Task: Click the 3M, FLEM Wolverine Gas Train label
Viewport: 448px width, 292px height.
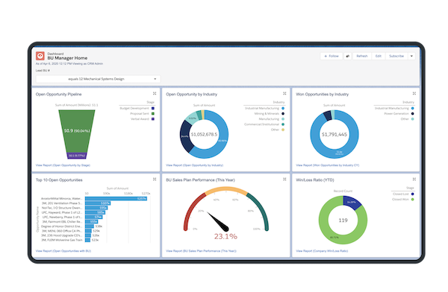Action: pos(62,240)
